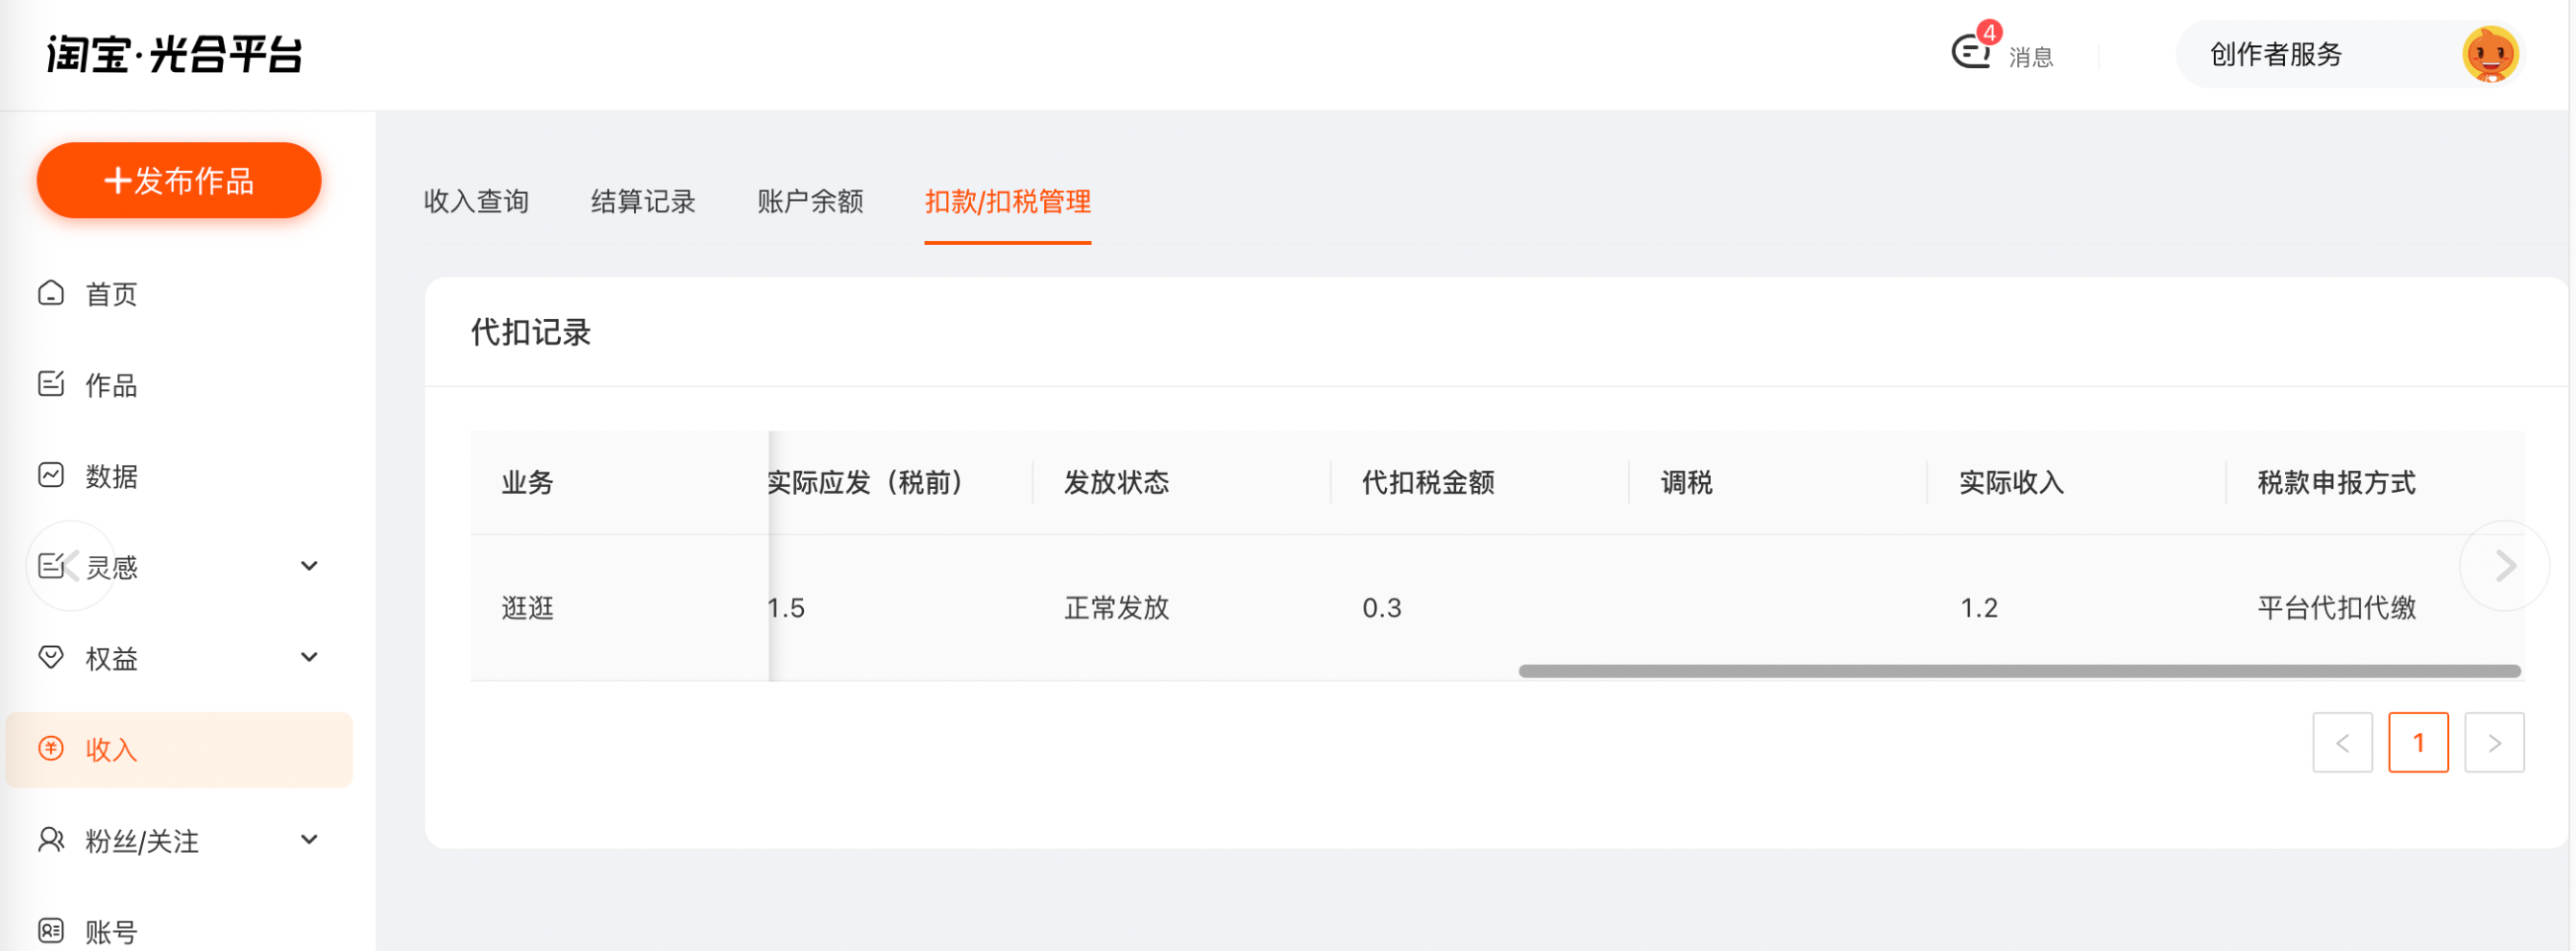Expand the 灵感 submenu chevron
The height and width of the screenshot is (951, 2576).
pos(310,566)
